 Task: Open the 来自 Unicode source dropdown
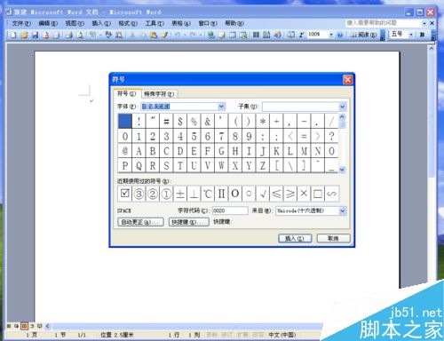[343, 210]
